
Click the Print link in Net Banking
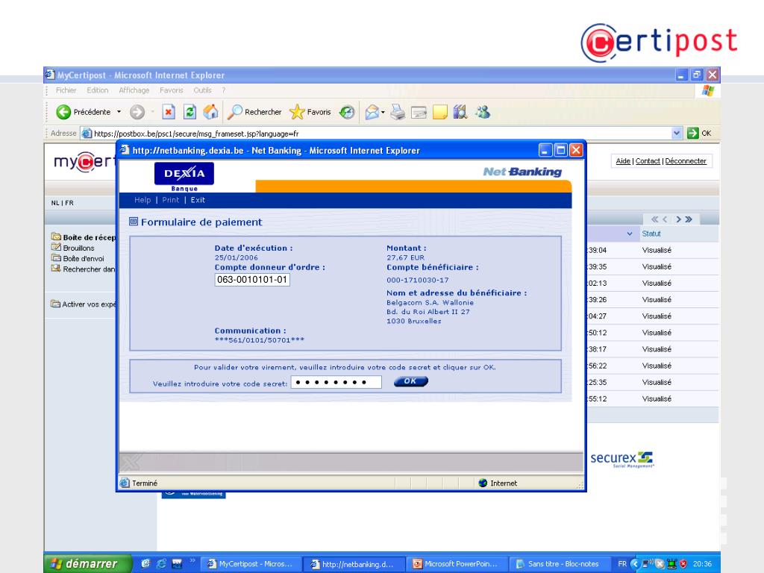pyautogui.click(x=171, y=200)
